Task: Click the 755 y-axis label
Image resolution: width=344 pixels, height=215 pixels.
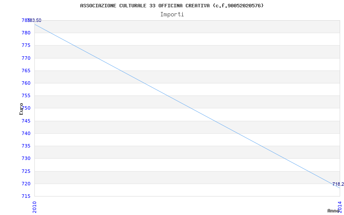Action: pos(26,95)
